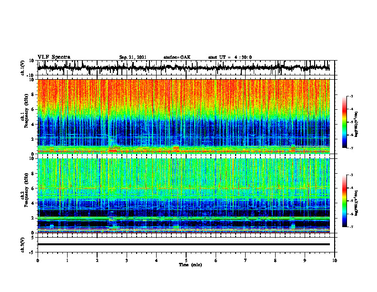Viewport: 377px width, 292px height.
Task: Click the lower colorbar '-7' label
Action: coord(351,227)
